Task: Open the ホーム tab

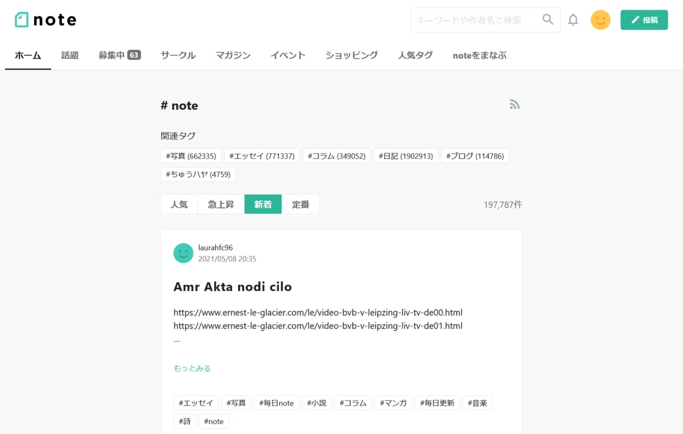Action: (x=28, y=55)
